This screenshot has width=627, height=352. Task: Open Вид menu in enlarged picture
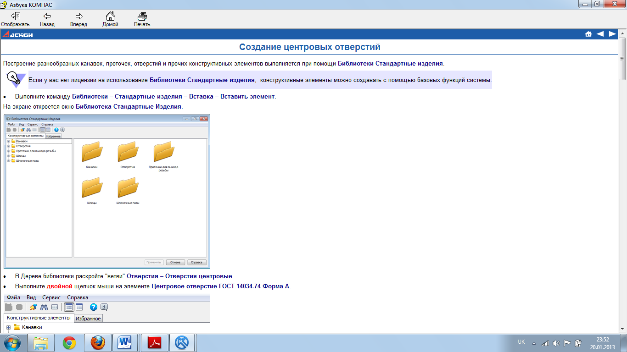pos(31,297)
